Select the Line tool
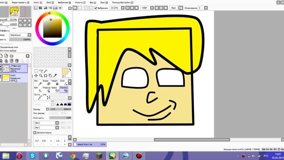The height and width of the screenshot is (160, 284). [x=47, y=96]
